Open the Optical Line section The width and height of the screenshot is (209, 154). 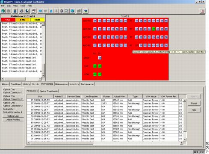click(x=13, y=116)
